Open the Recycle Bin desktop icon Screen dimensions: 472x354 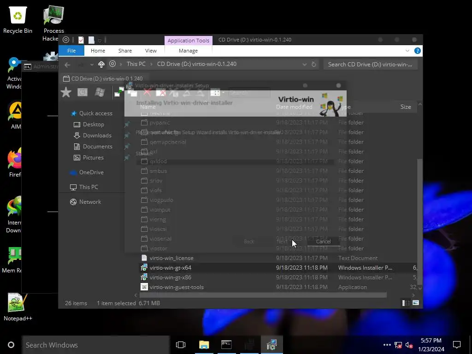point(18,19)
